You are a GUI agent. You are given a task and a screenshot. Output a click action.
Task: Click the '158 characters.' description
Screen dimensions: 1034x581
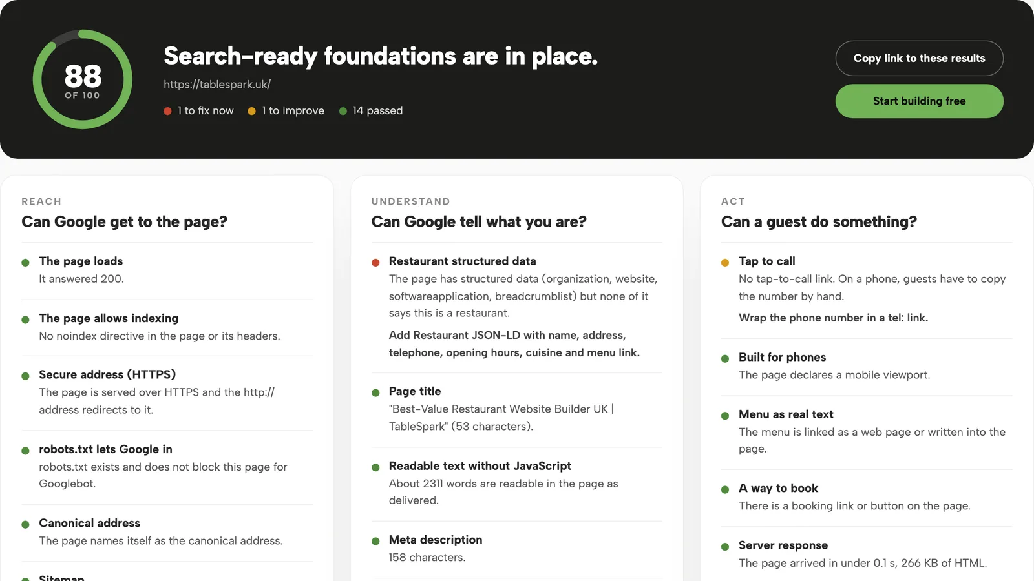(x=427, y=557)
